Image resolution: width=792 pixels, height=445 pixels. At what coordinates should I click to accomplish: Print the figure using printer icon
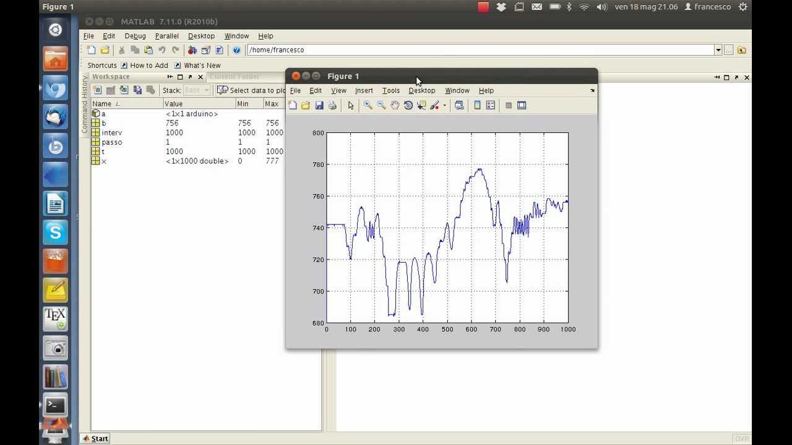coord(332,106)
